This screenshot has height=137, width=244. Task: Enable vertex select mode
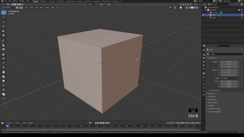pyautogui.click(x=17, y=8)
